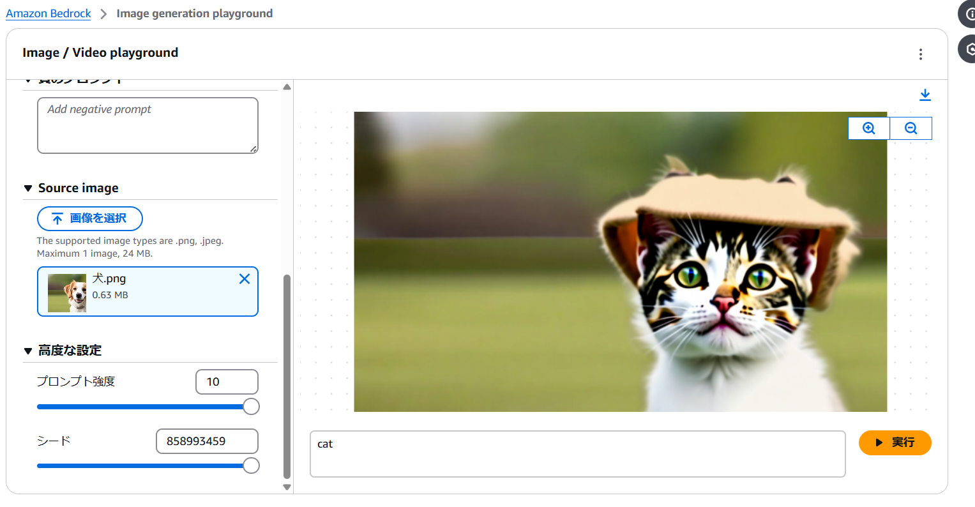Remove the 犬.png source image
Screen dimensions: 975x507
coord(244,279)
